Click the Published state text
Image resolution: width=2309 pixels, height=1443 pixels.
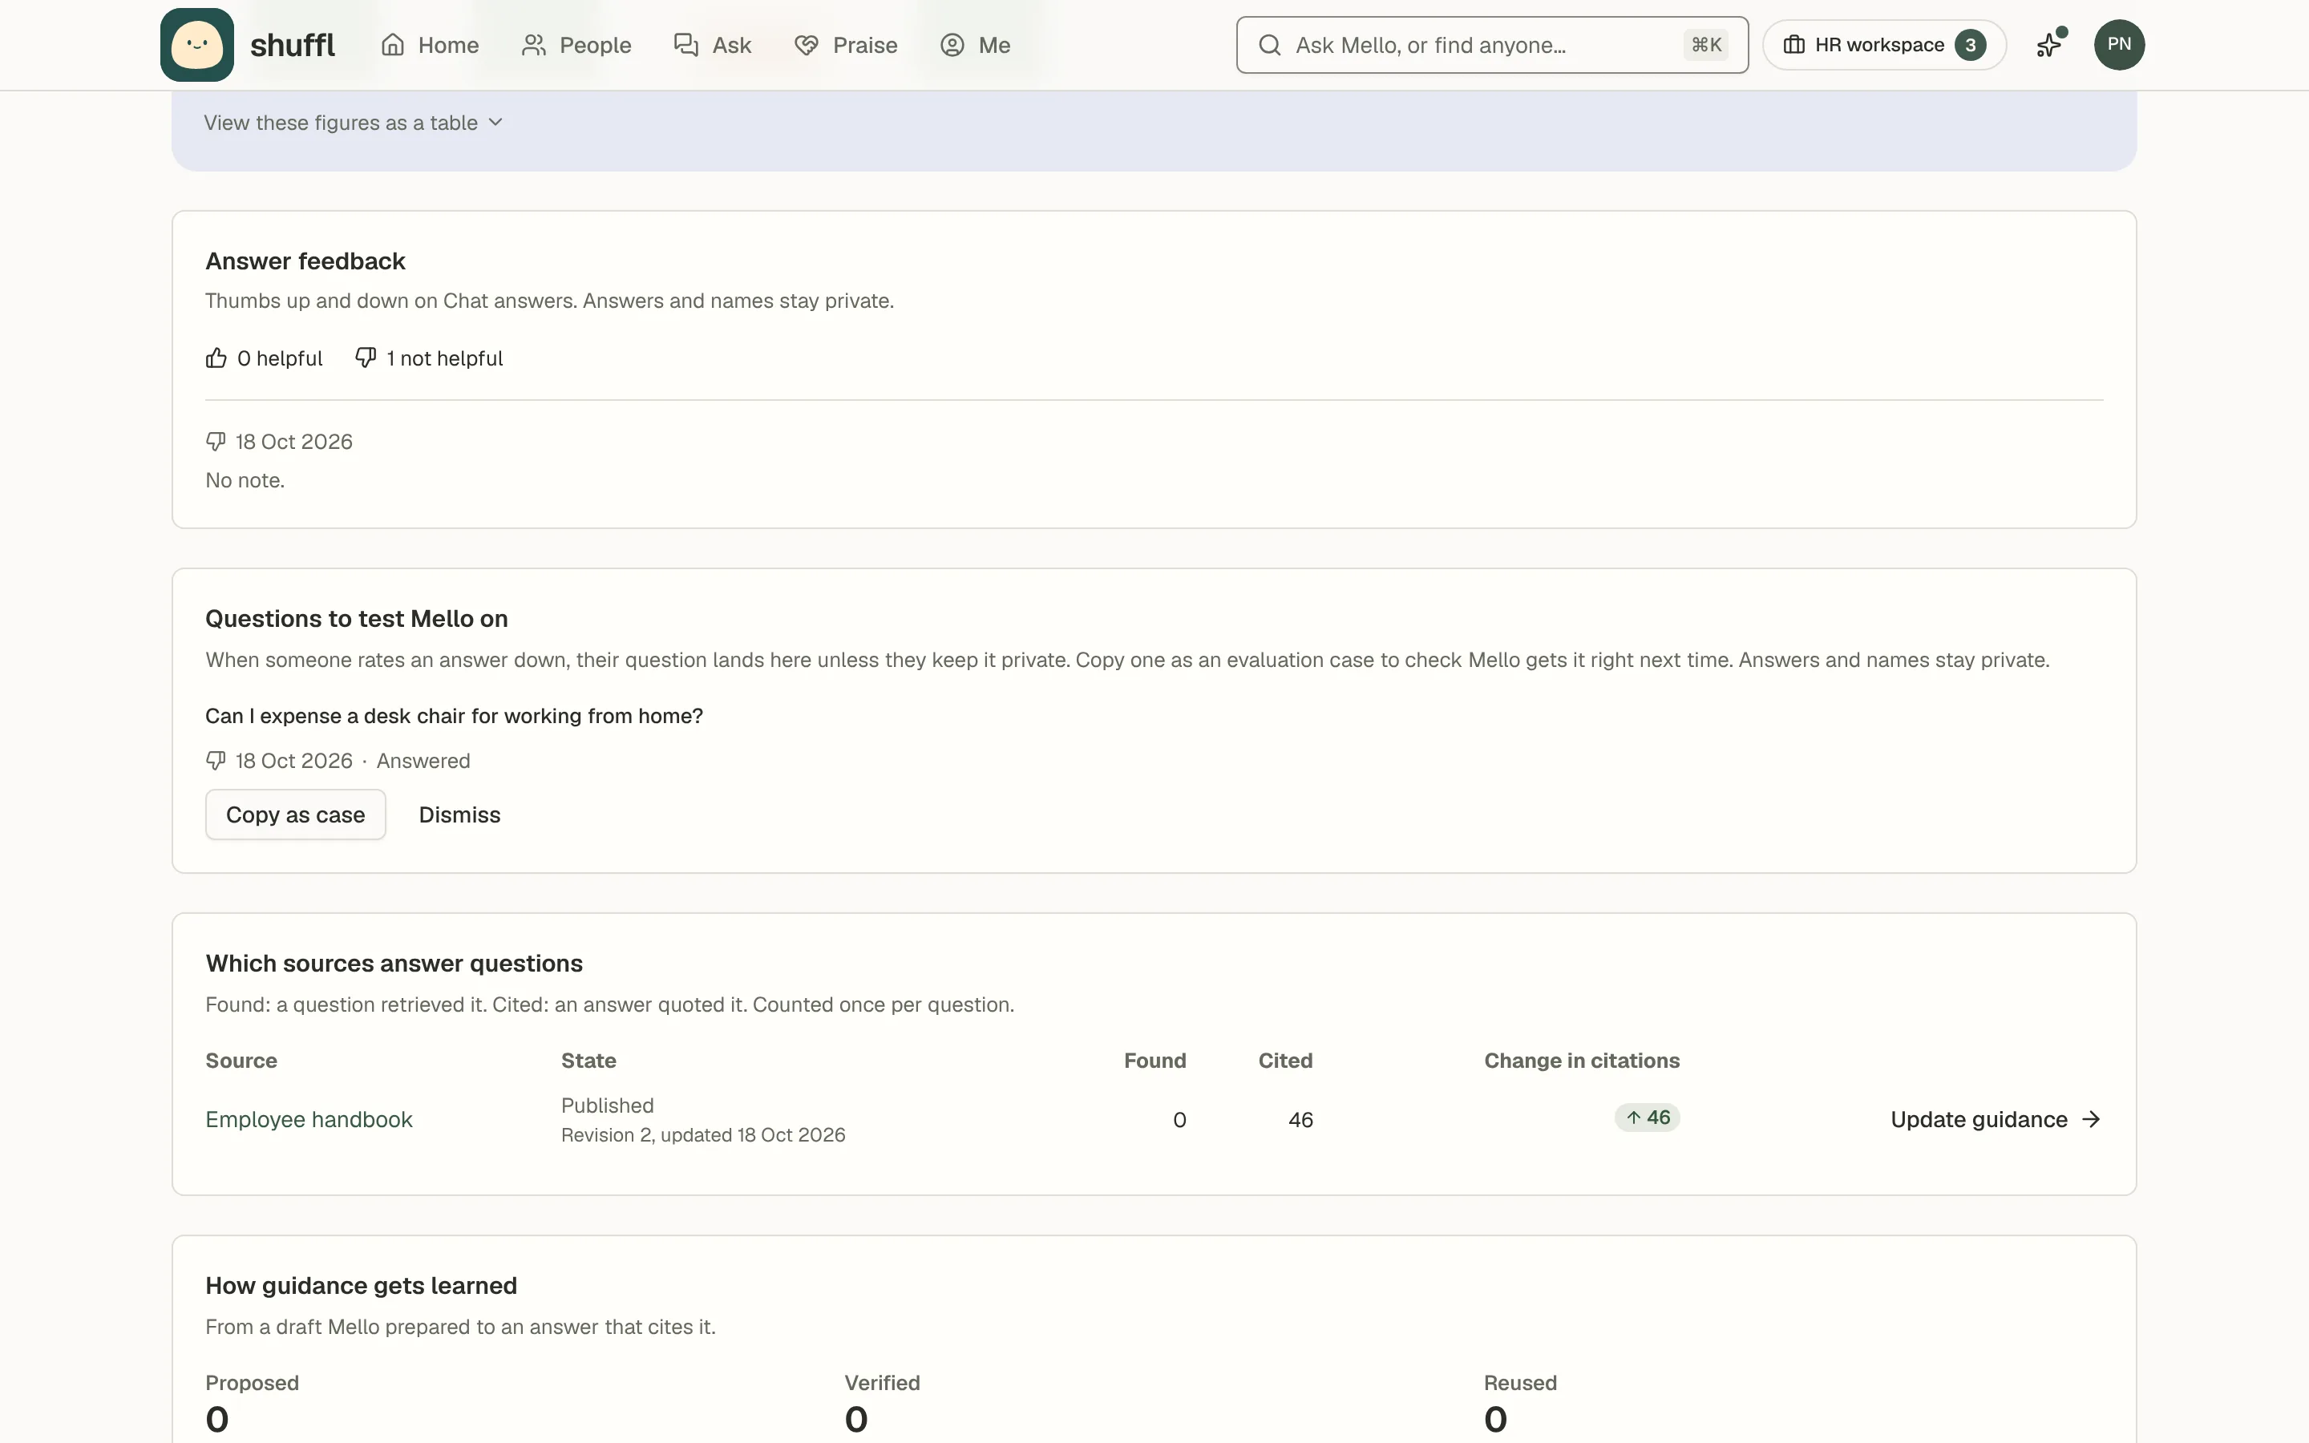click(x=608, y=1105)
